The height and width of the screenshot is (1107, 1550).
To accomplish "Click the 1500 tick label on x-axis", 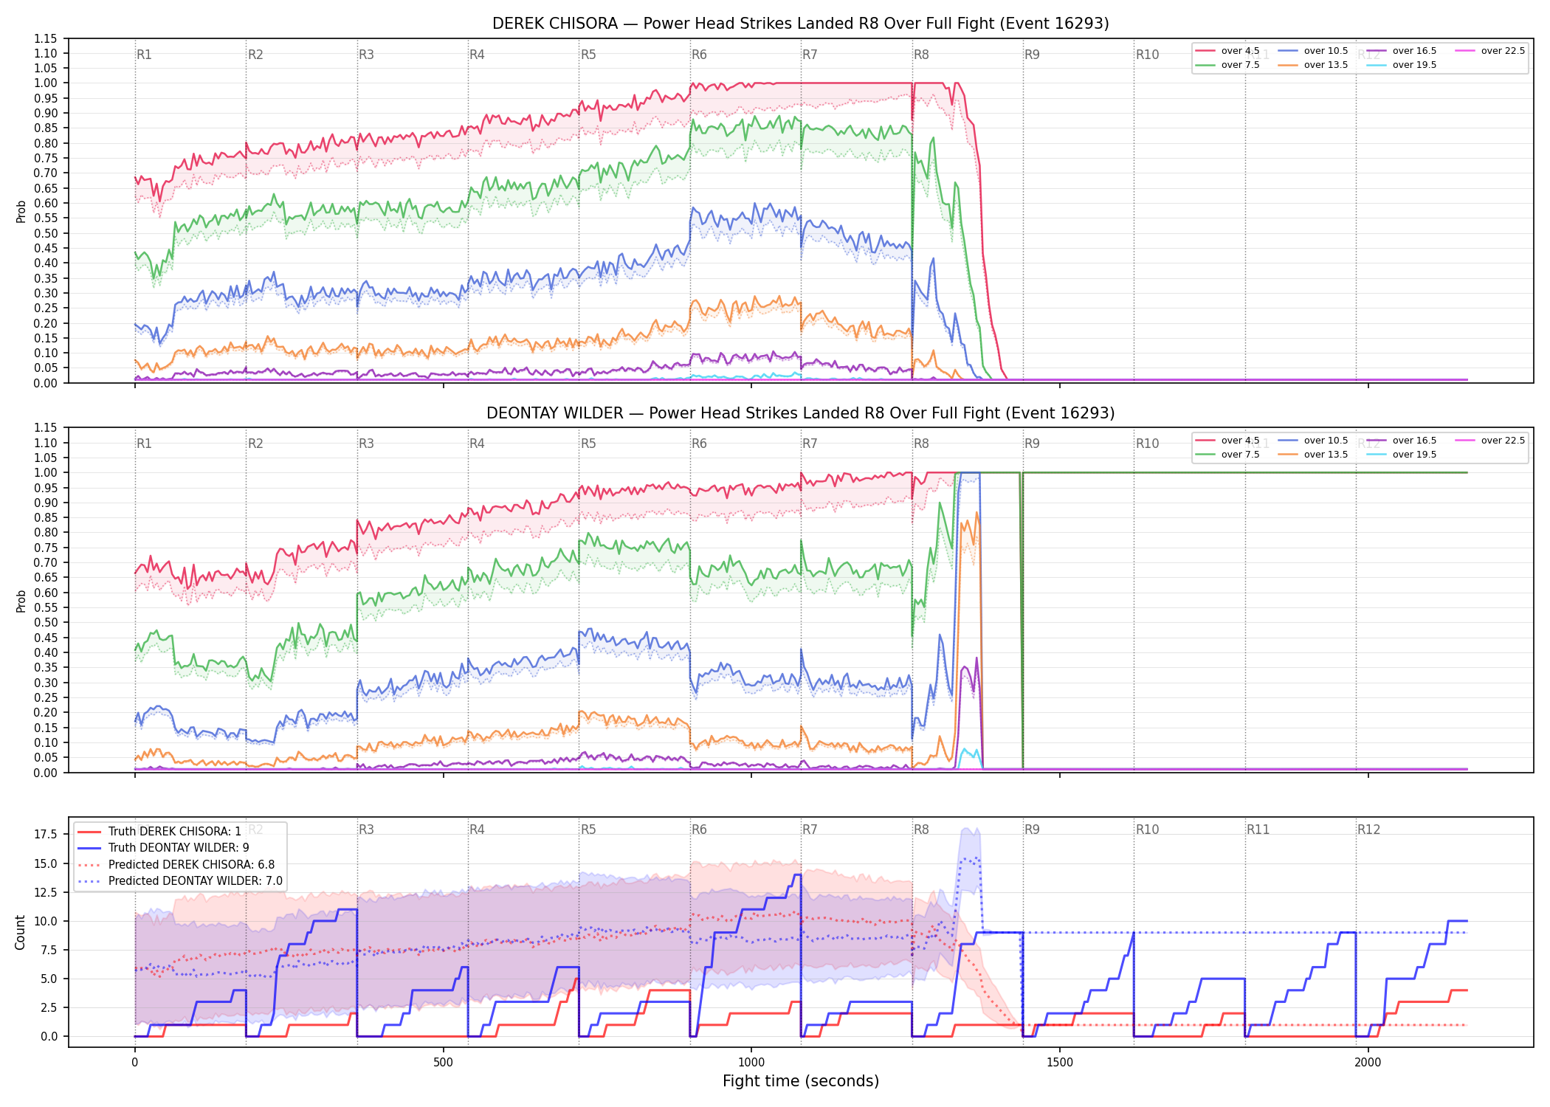I will pos(1060,1063).
